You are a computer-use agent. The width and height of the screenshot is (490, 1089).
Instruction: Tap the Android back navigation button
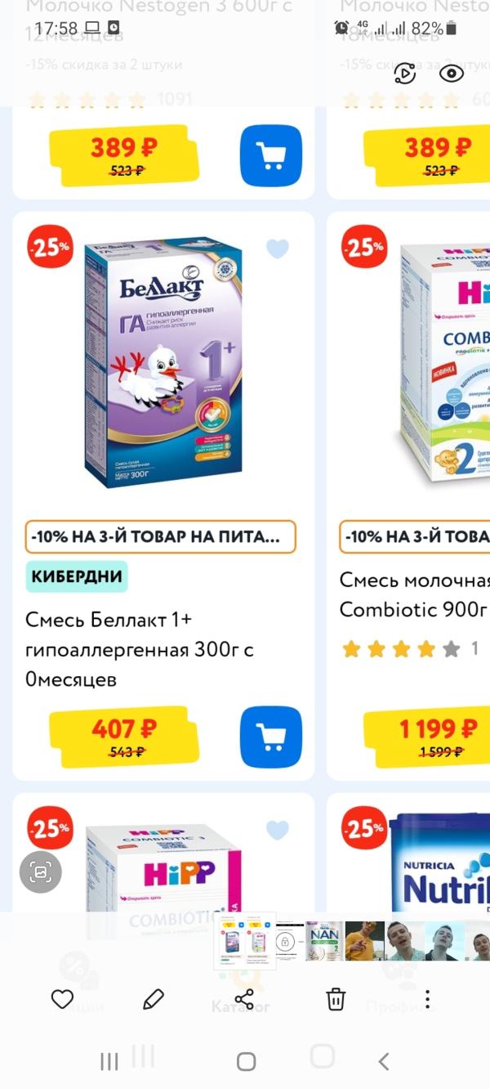coord(383,1061)
